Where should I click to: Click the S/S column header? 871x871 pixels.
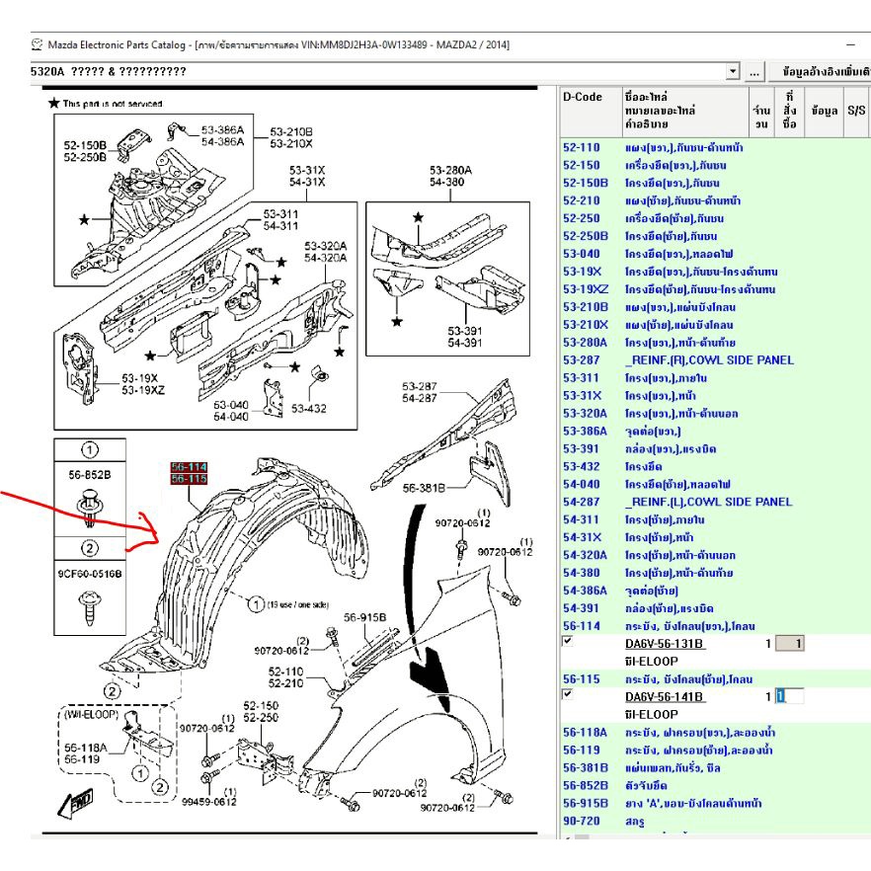tap(856, 112)
